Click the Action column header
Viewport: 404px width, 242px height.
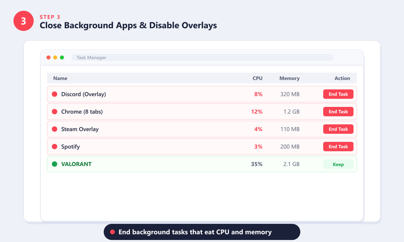(342, 78)
